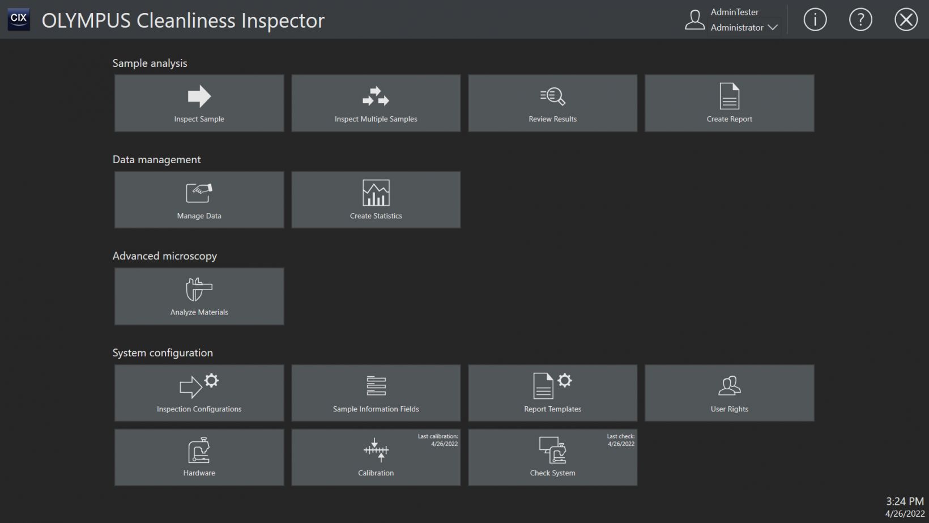Viewport: 929px width, 523px height.
Task: Open the Inspect Sample tile
Action: pyautogui.click(x=199, y=104)
